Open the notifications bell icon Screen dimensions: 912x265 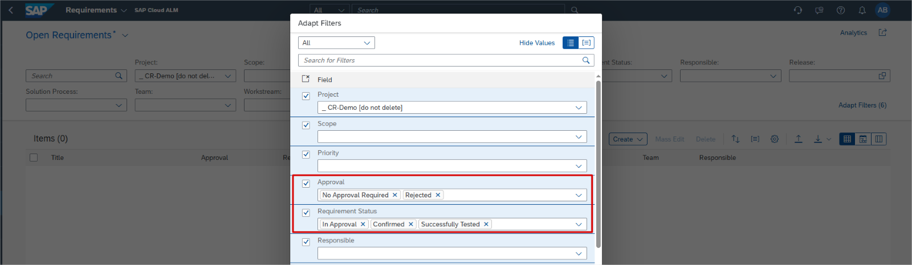862,10
